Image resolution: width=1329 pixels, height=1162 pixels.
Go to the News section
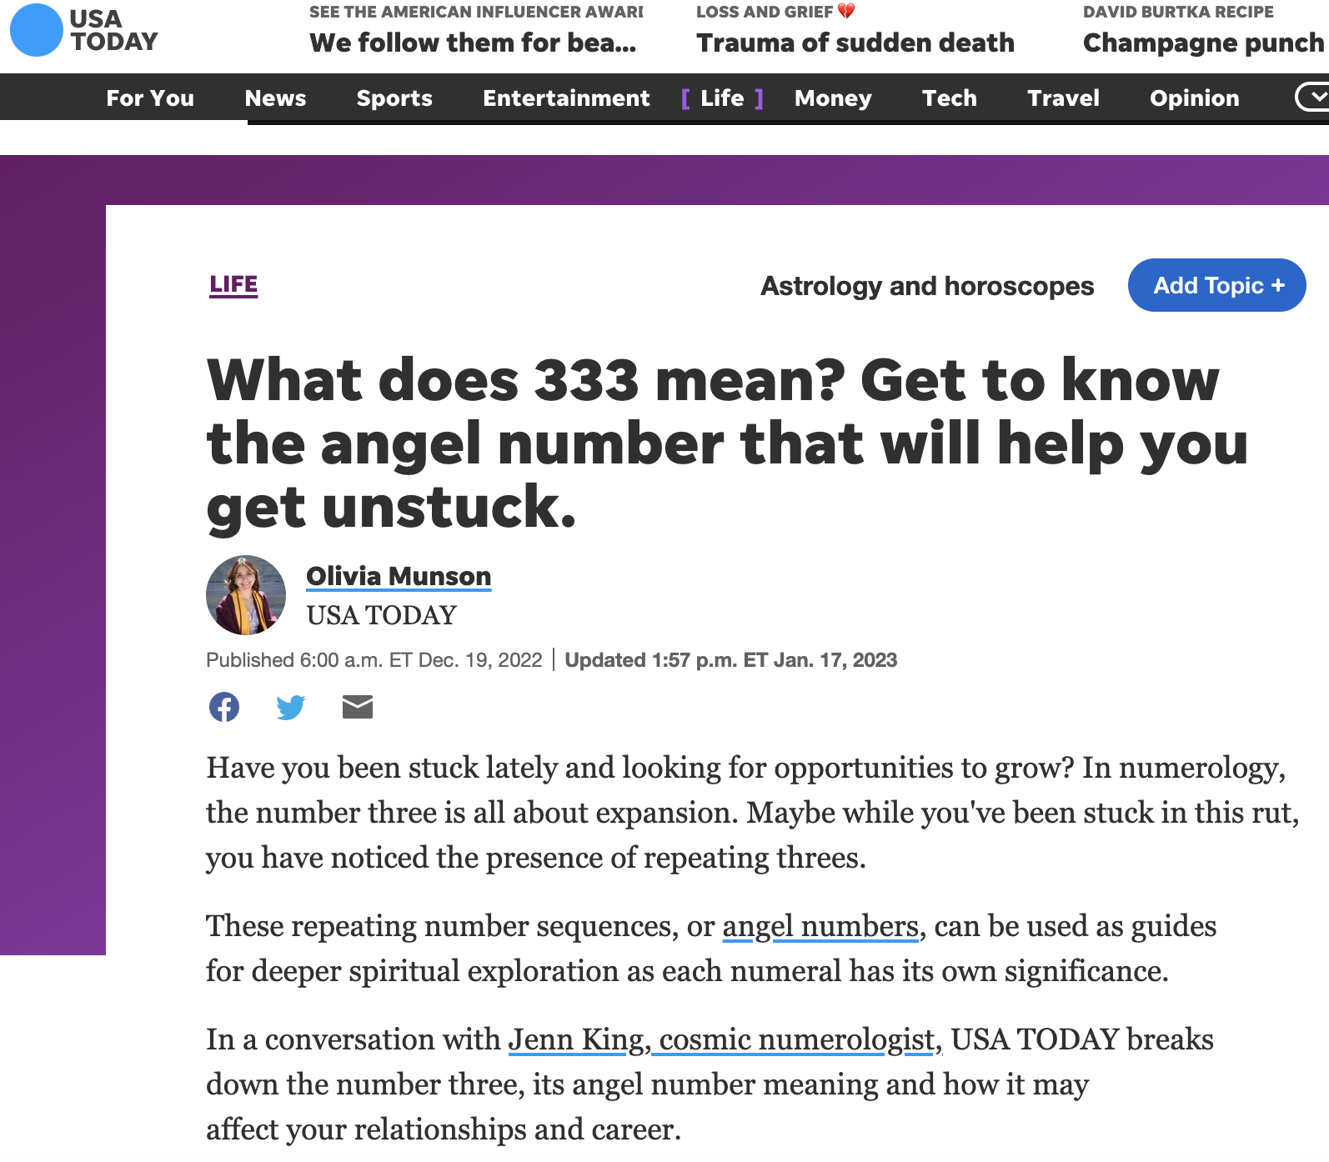[x=275, y=98]
